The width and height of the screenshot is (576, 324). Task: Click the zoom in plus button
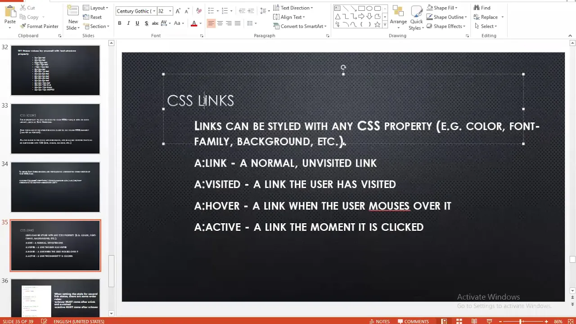click(546, 321)
